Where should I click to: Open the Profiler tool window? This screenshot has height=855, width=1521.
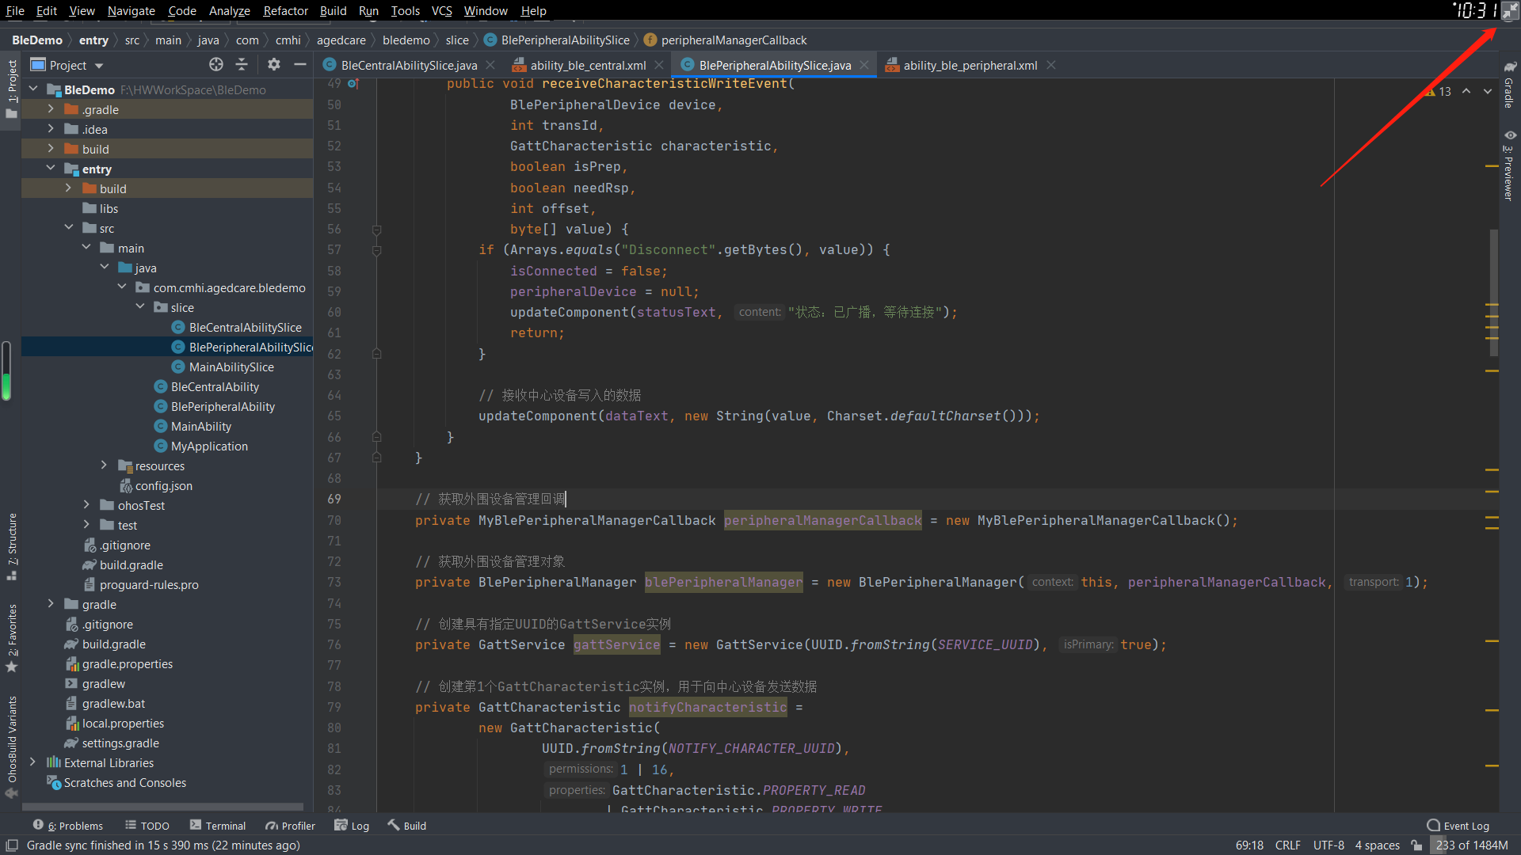290,826
